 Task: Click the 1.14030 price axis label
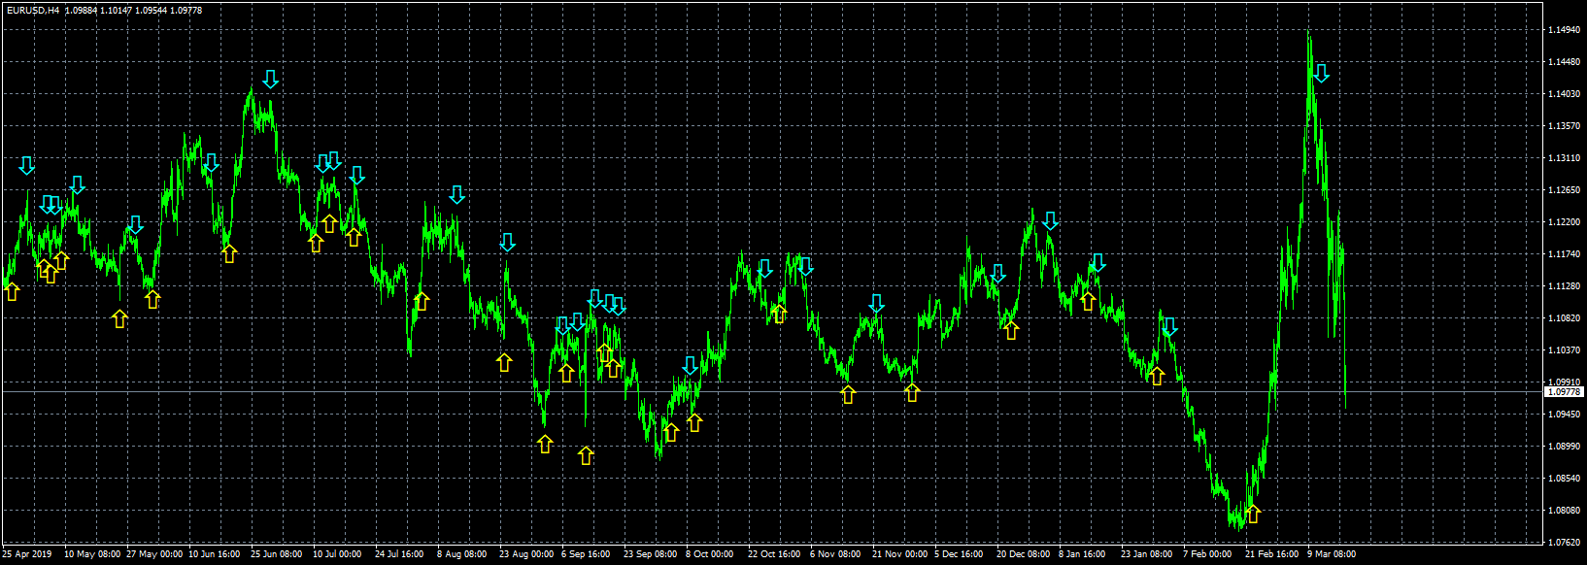click(x=1563, y=94)
